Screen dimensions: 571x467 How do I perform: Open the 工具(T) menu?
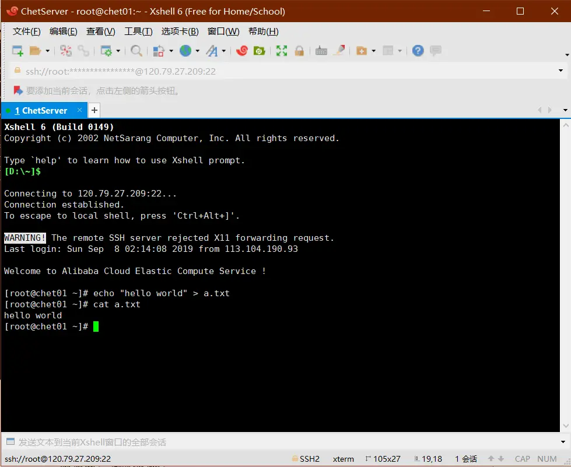pyautogui.click(x=138, y=31)
